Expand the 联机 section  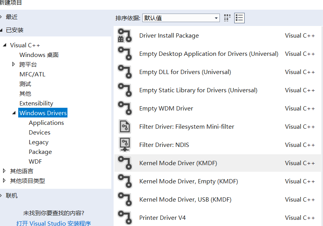(x=1, y=195)
